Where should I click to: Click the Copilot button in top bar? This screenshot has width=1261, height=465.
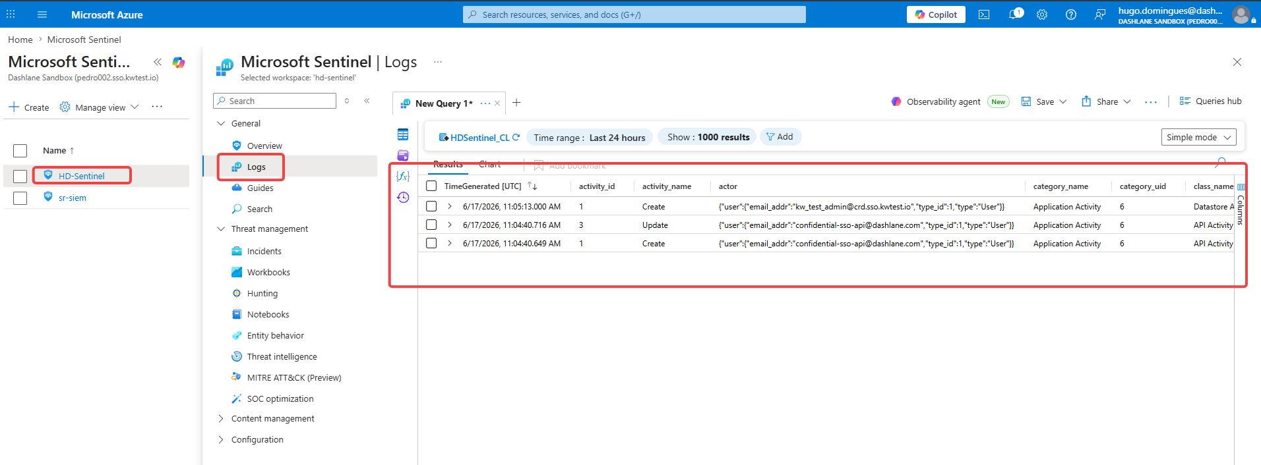pyautogui.click(x=936, y=14)
